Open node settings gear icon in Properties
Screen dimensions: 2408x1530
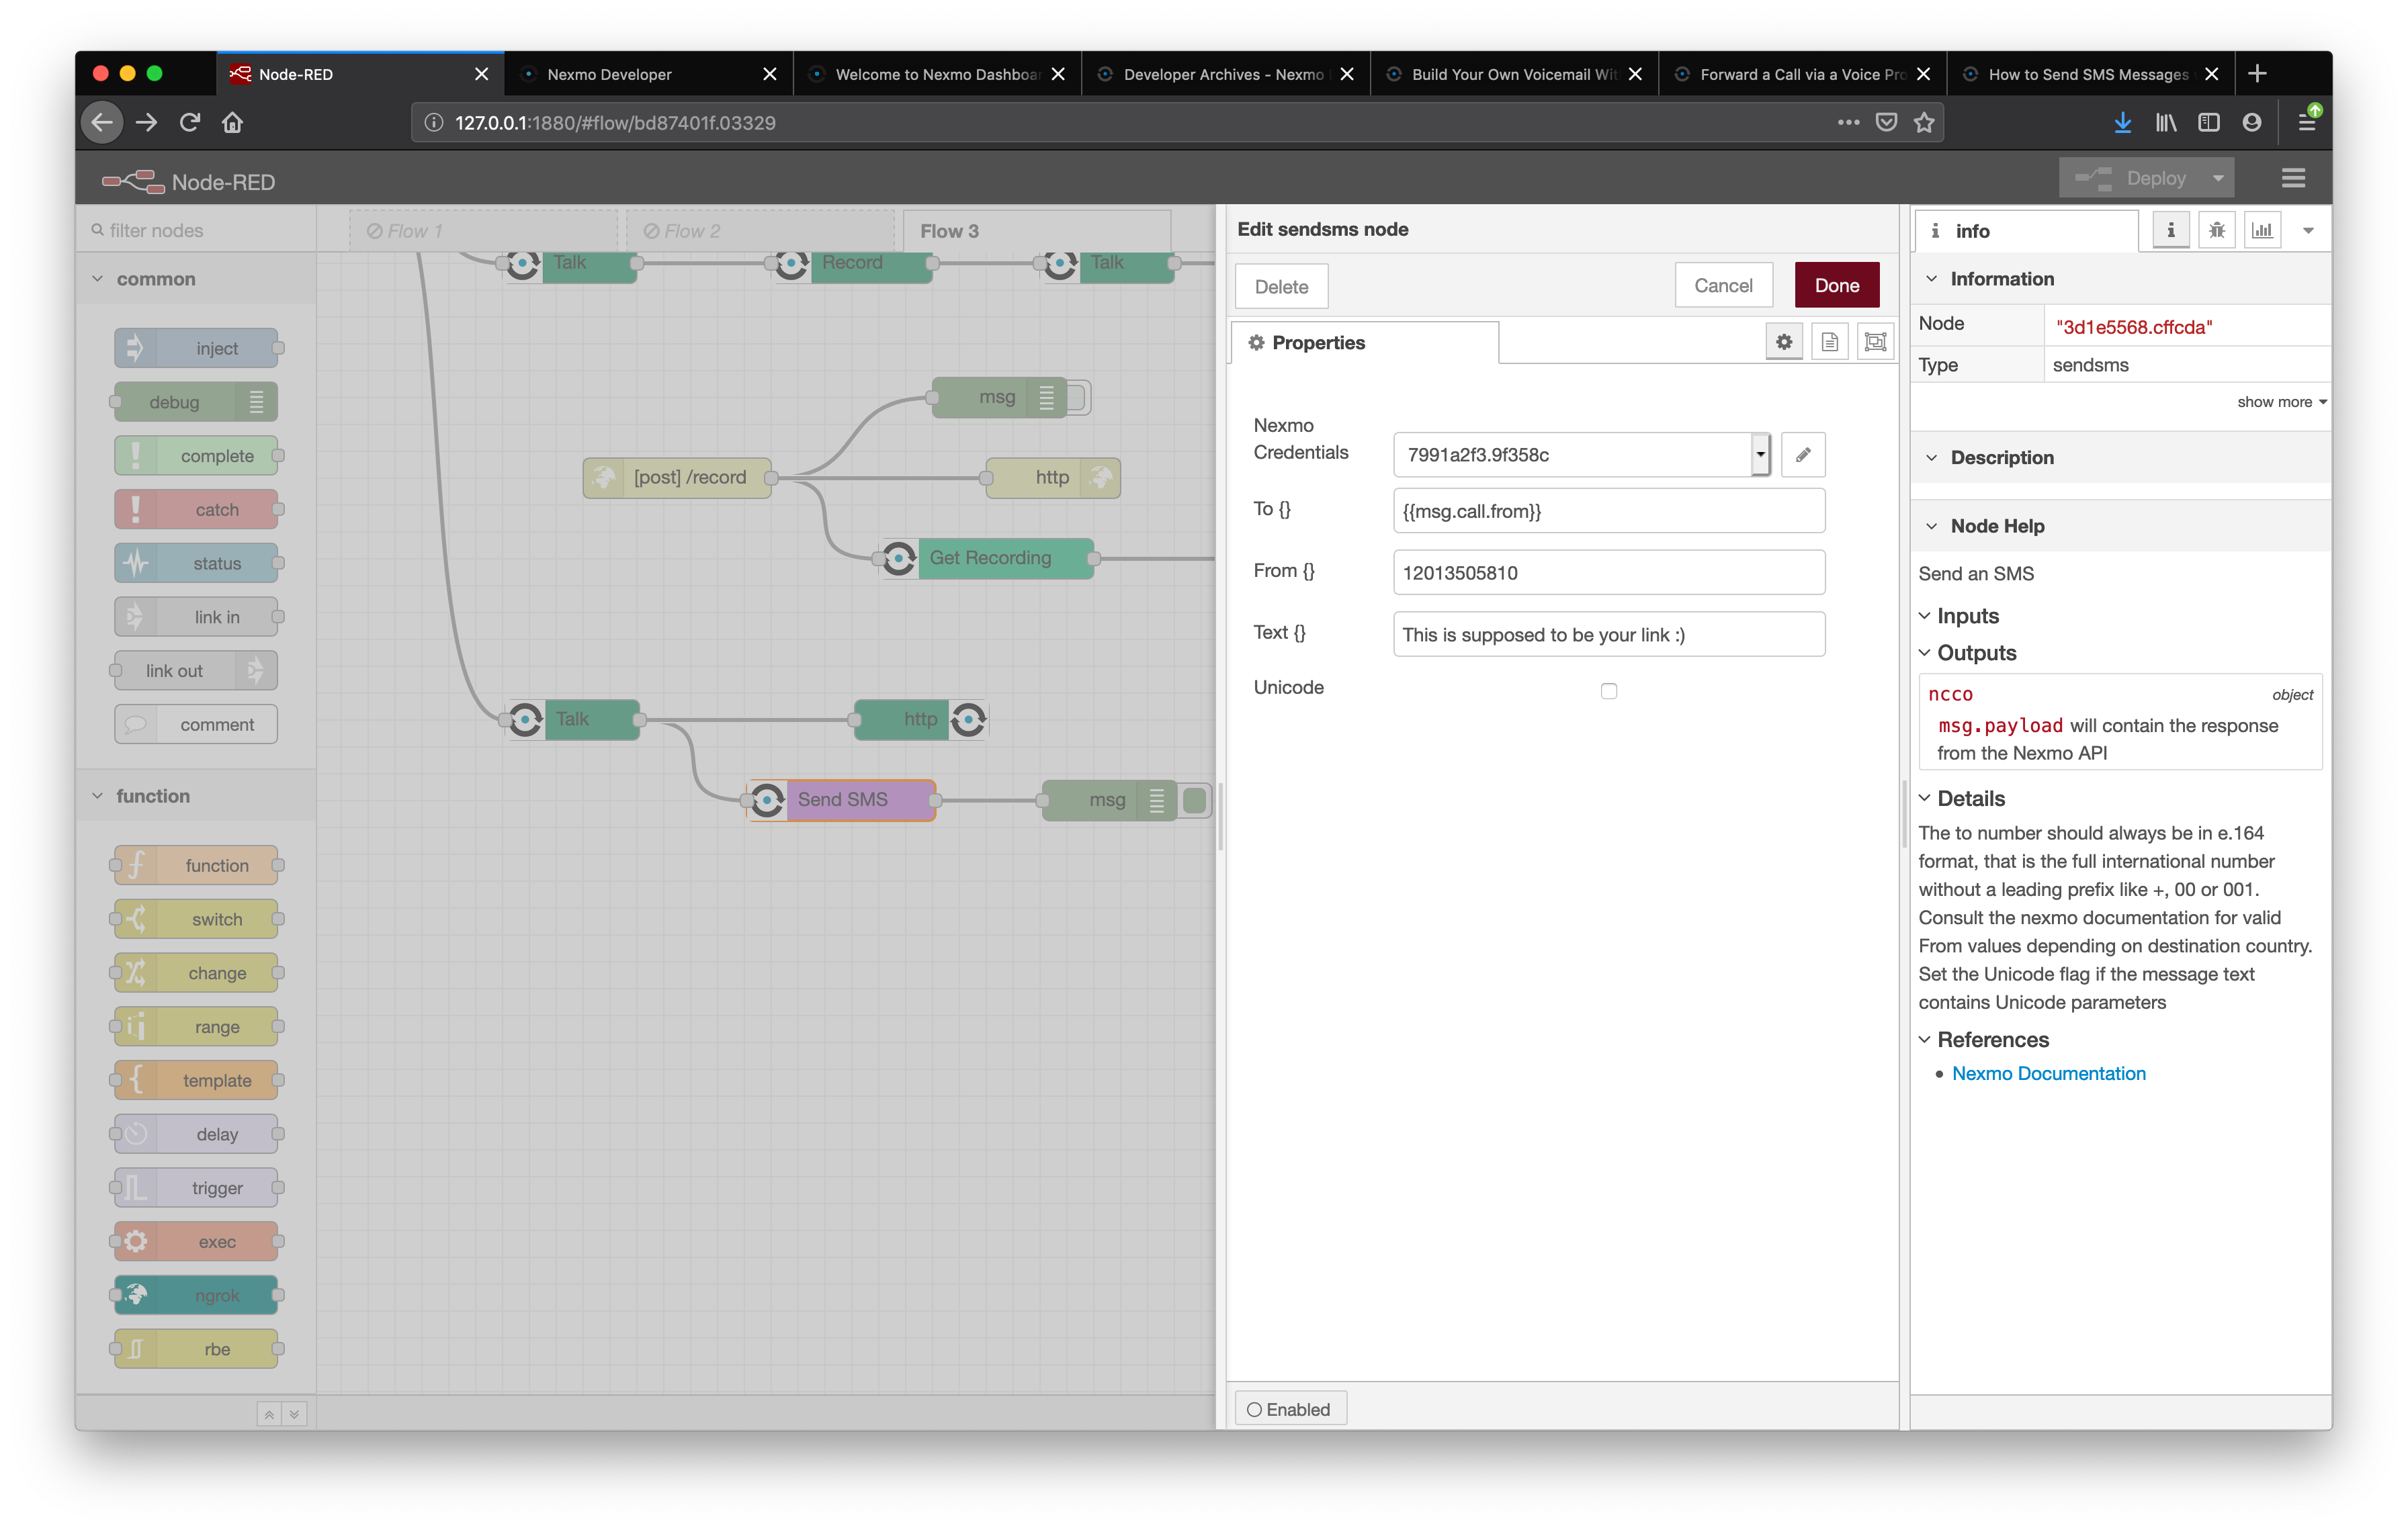coord(1784,342)
